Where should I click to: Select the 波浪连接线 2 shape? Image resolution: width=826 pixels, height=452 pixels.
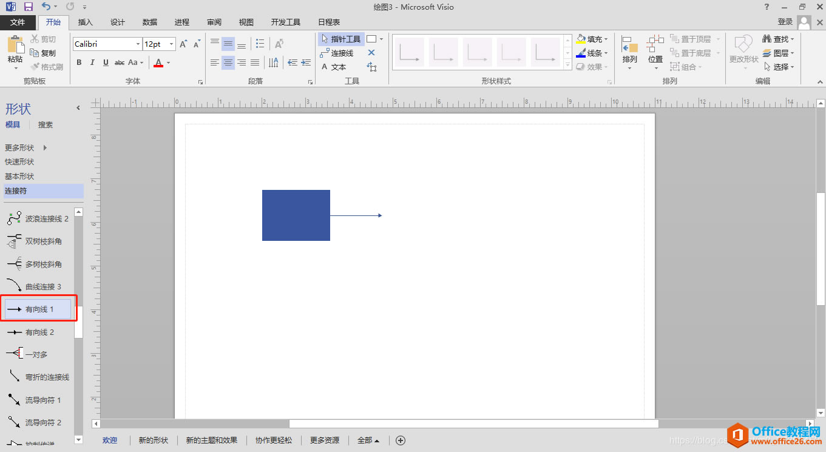(38, 218)
